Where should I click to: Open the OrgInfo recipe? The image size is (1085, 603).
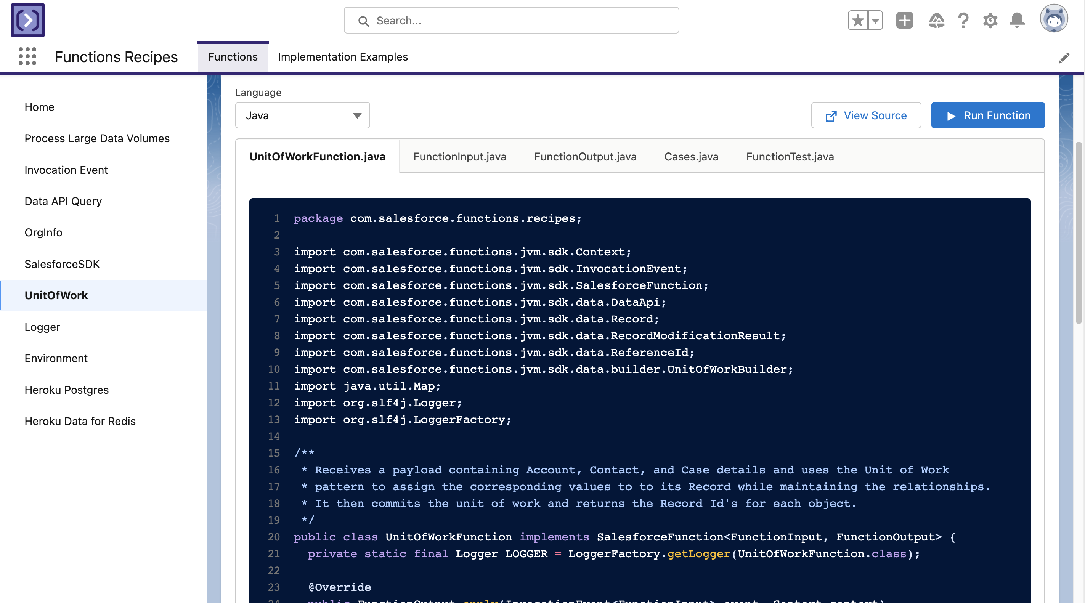pos(104,233)
